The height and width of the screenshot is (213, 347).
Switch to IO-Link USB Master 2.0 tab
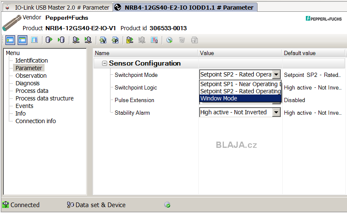[x=58, y=8]
